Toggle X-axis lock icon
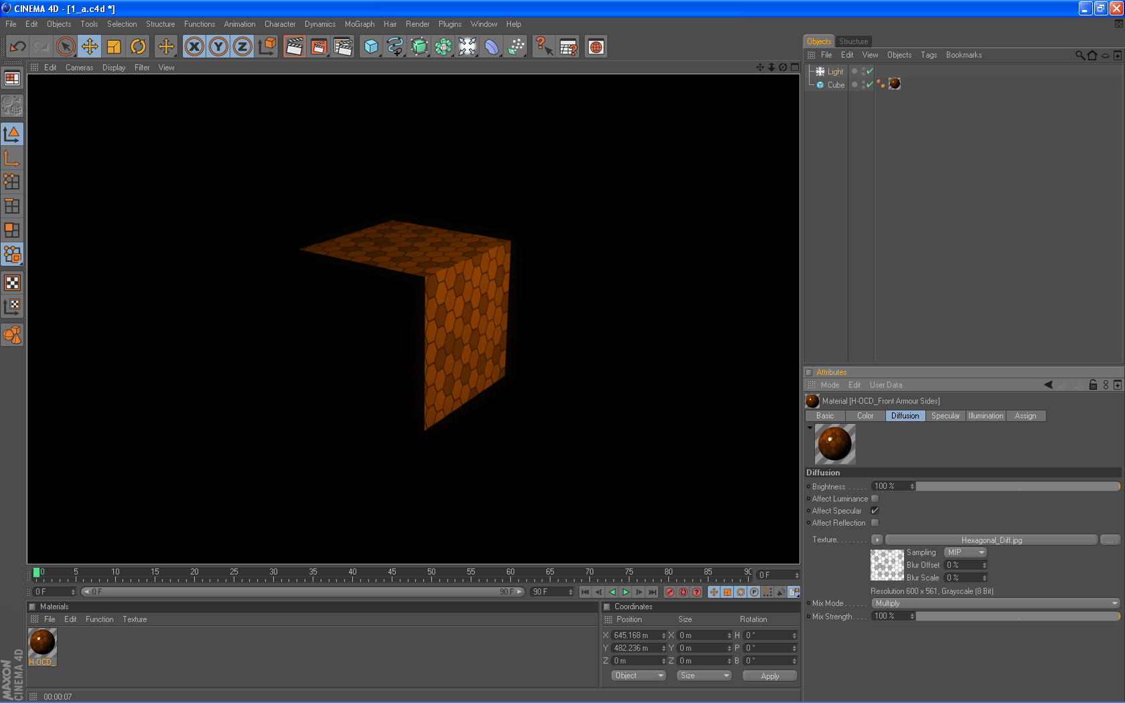The image size is (1125, 703). click(194, 47)
